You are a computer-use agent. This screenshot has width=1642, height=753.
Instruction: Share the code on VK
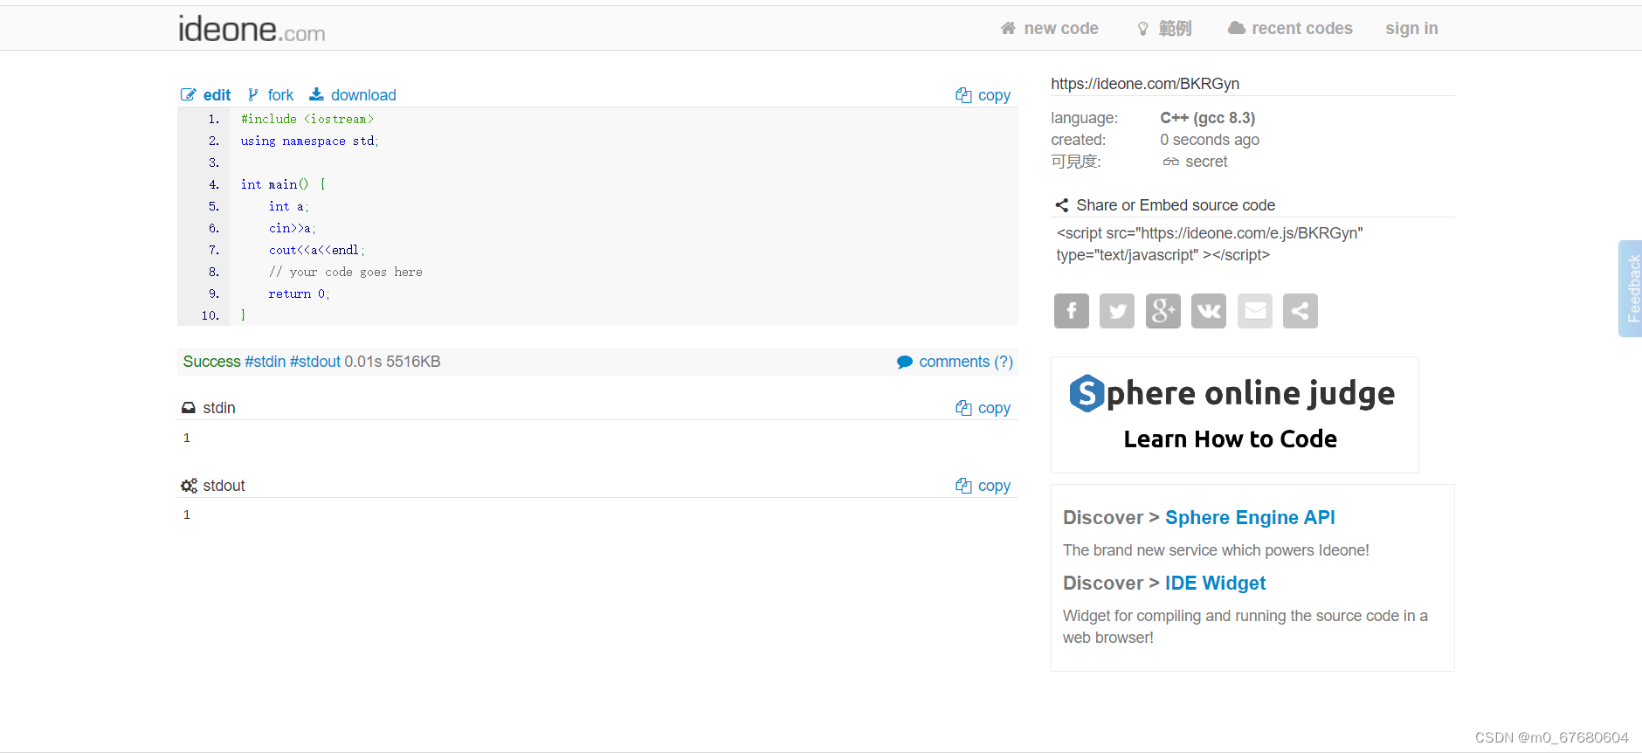pyautogui.click(x=1209, y=311)
